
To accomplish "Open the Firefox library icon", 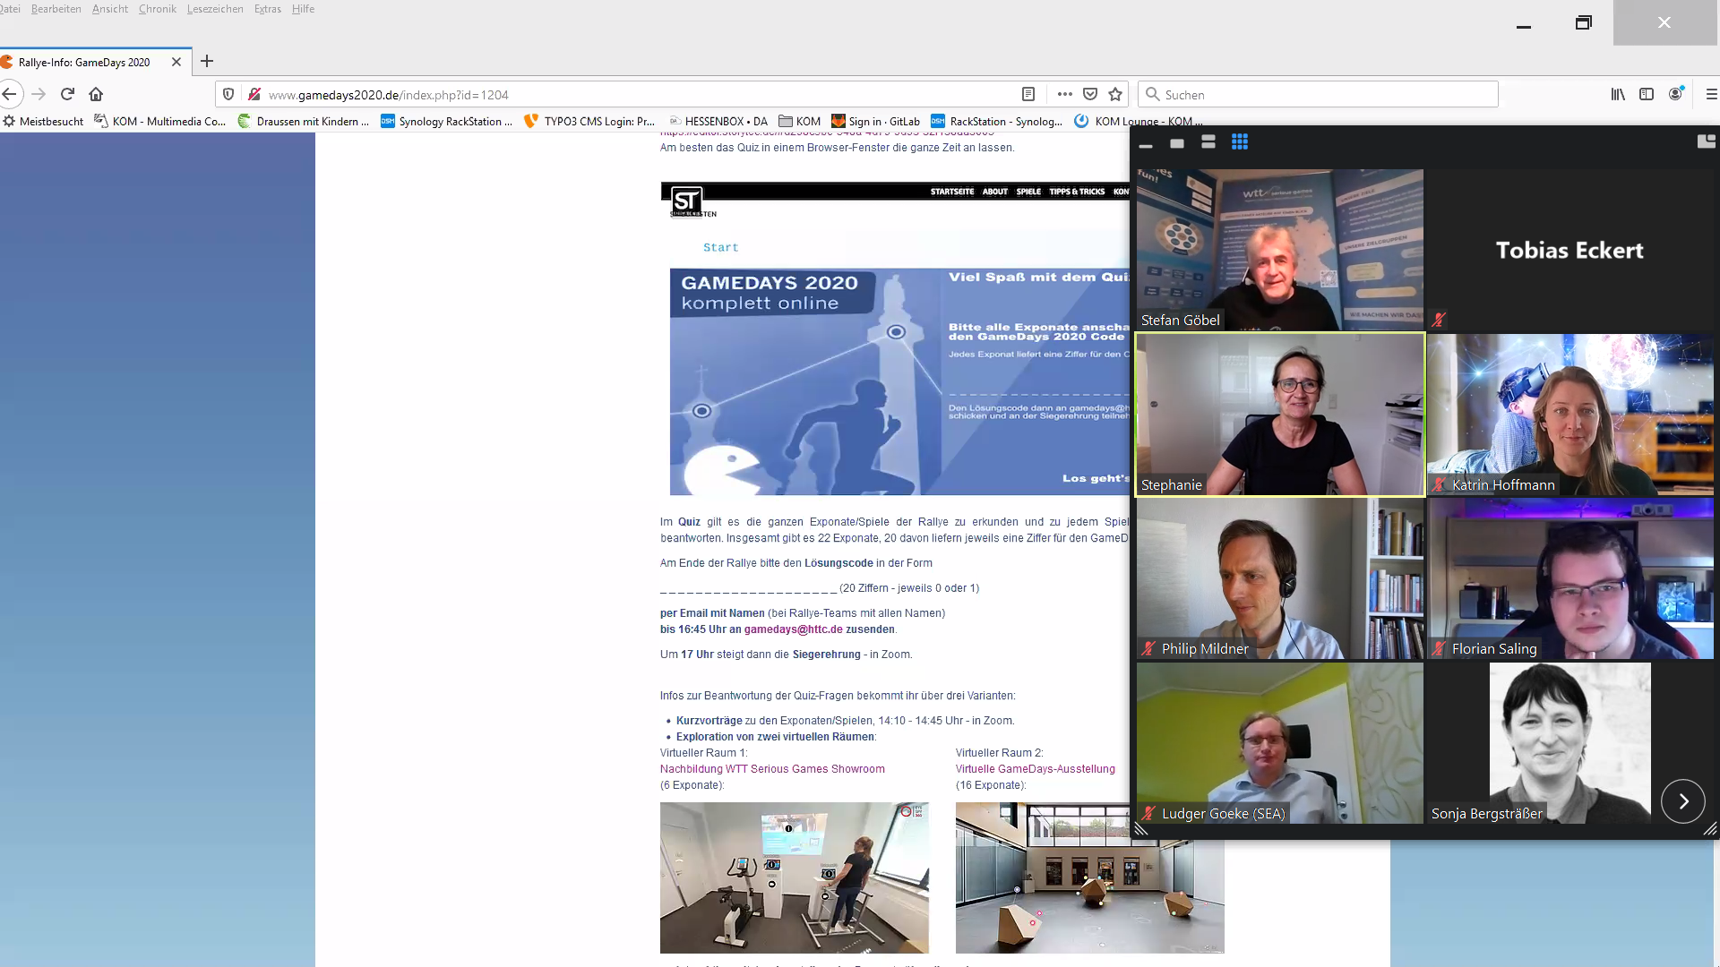I will coord(1618,94).
